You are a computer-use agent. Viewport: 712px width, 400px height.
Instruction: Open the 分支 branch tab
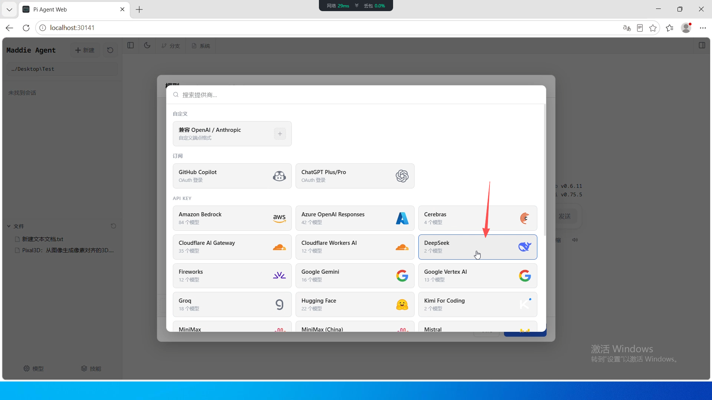pos(171,46)
